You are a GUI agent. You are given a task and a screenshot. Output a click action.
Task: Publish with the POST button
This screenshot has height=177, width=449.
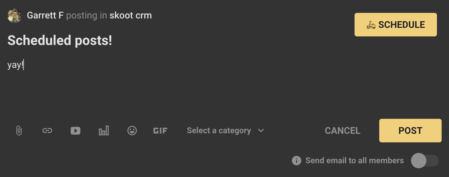tap(410, 131)
